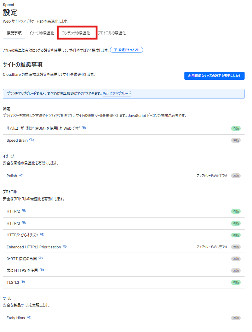
Task: Open the 設定ドキュメント button
Action: pos(126,50)
